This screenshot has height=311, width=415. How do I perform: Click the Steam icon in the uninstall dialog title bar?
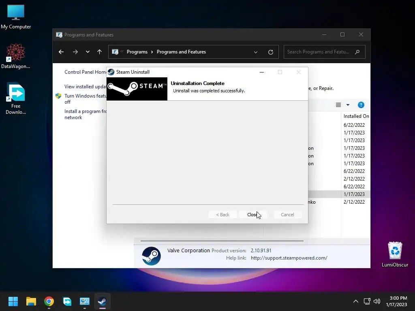click(x=111, y=72)
